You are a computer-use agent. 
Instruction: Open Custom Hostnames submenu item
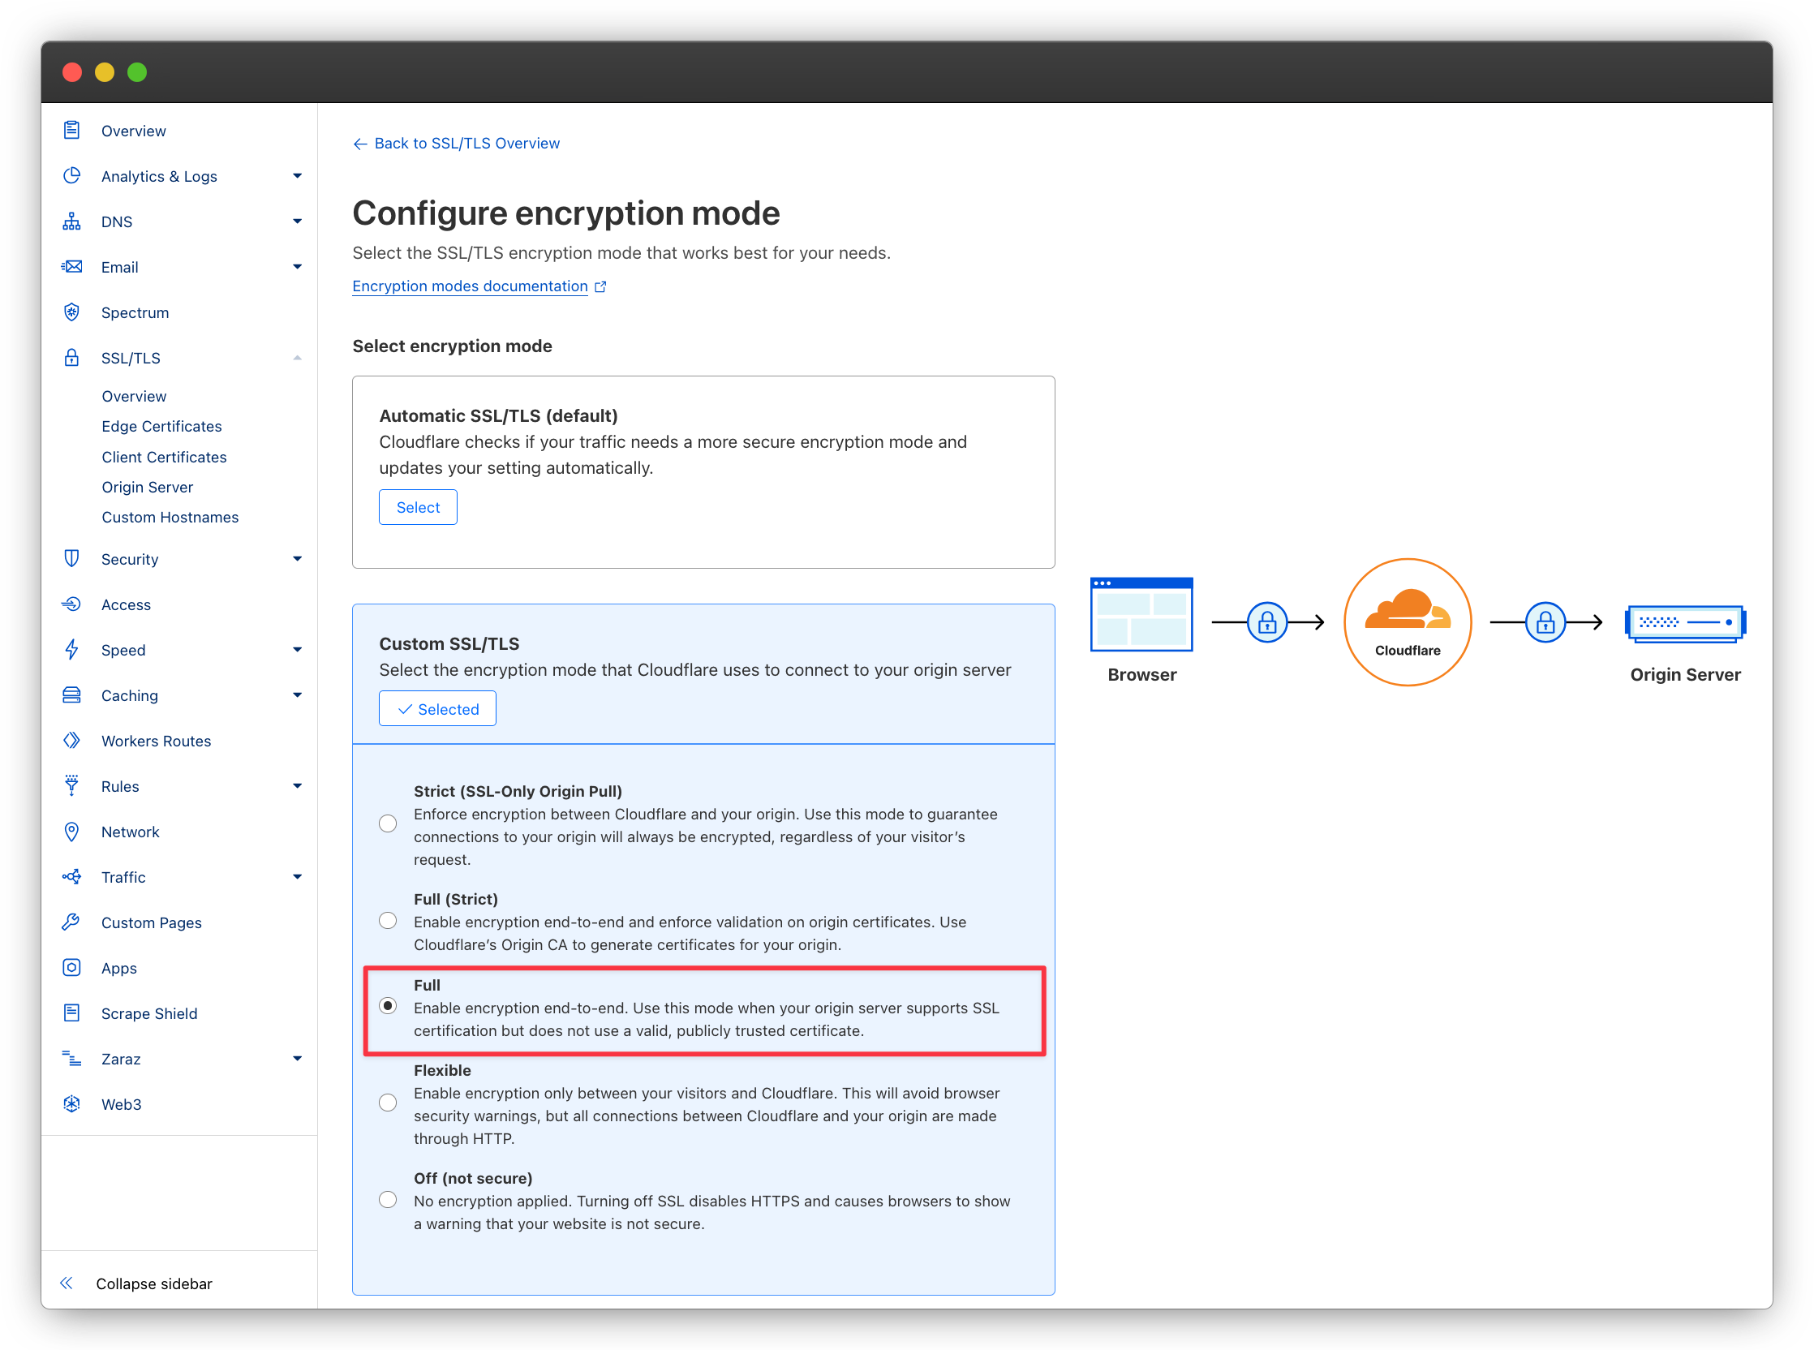pyautogui.click(x=170, y=518)
